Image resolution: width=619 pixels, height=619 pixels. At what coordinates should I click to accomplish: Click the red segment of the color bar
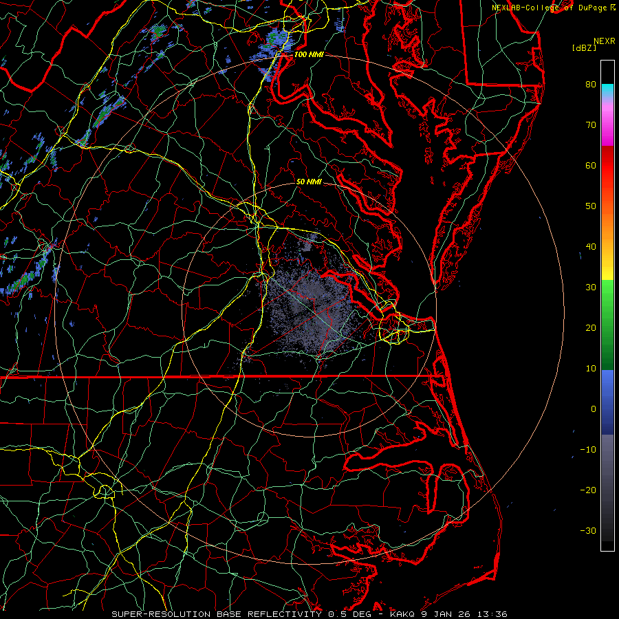pos(607,166)
